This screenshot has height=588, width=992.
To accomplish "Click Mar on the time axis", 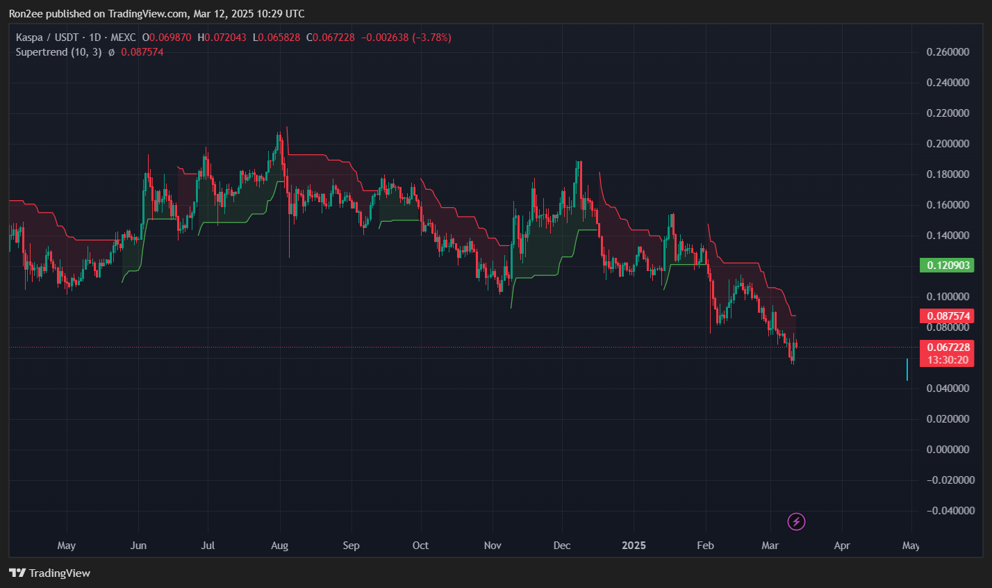I will 770,546.
